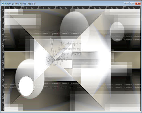This screenshot has height=113, width=142.
Task: Close the Nataly image window
Action: 138,4
